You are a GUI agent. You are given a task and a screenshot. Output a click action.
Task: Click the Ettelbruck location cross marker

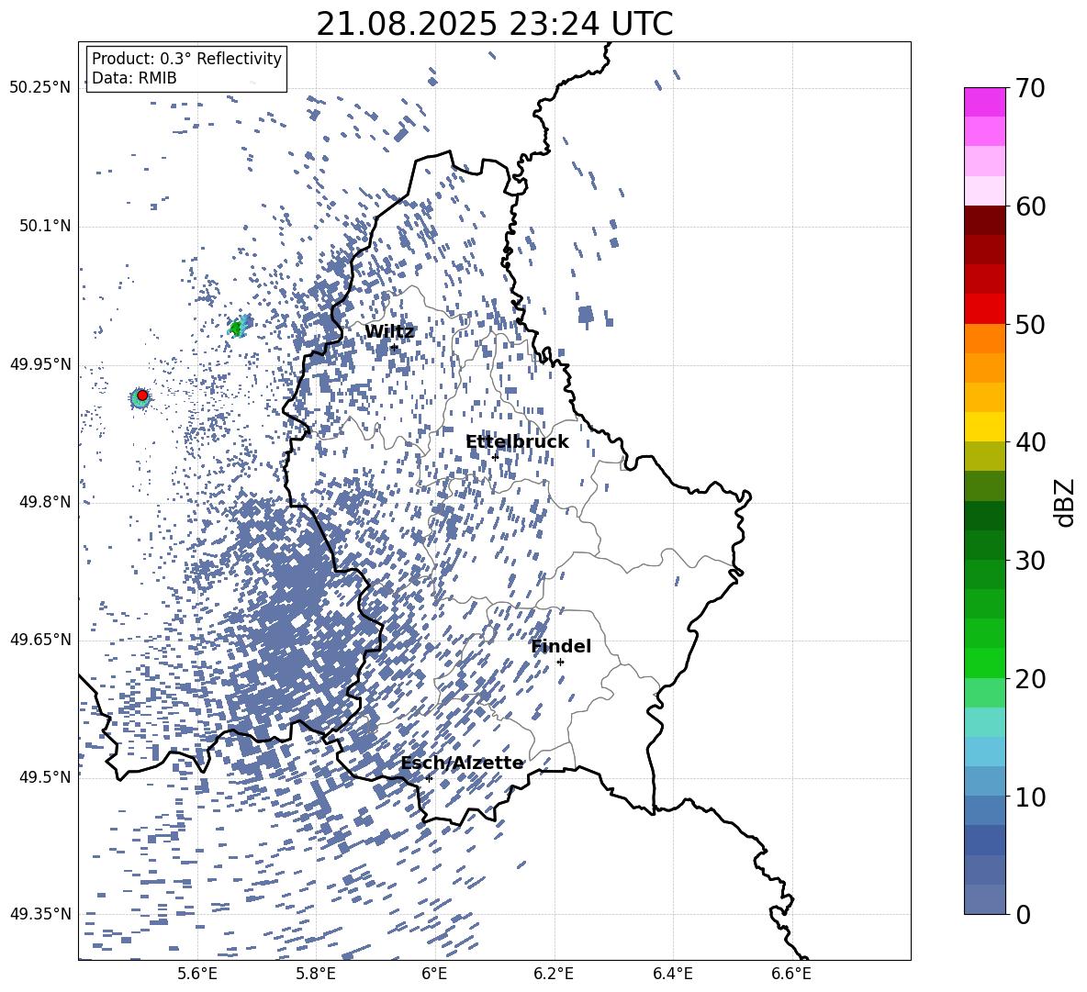click(x=495, y=457)
